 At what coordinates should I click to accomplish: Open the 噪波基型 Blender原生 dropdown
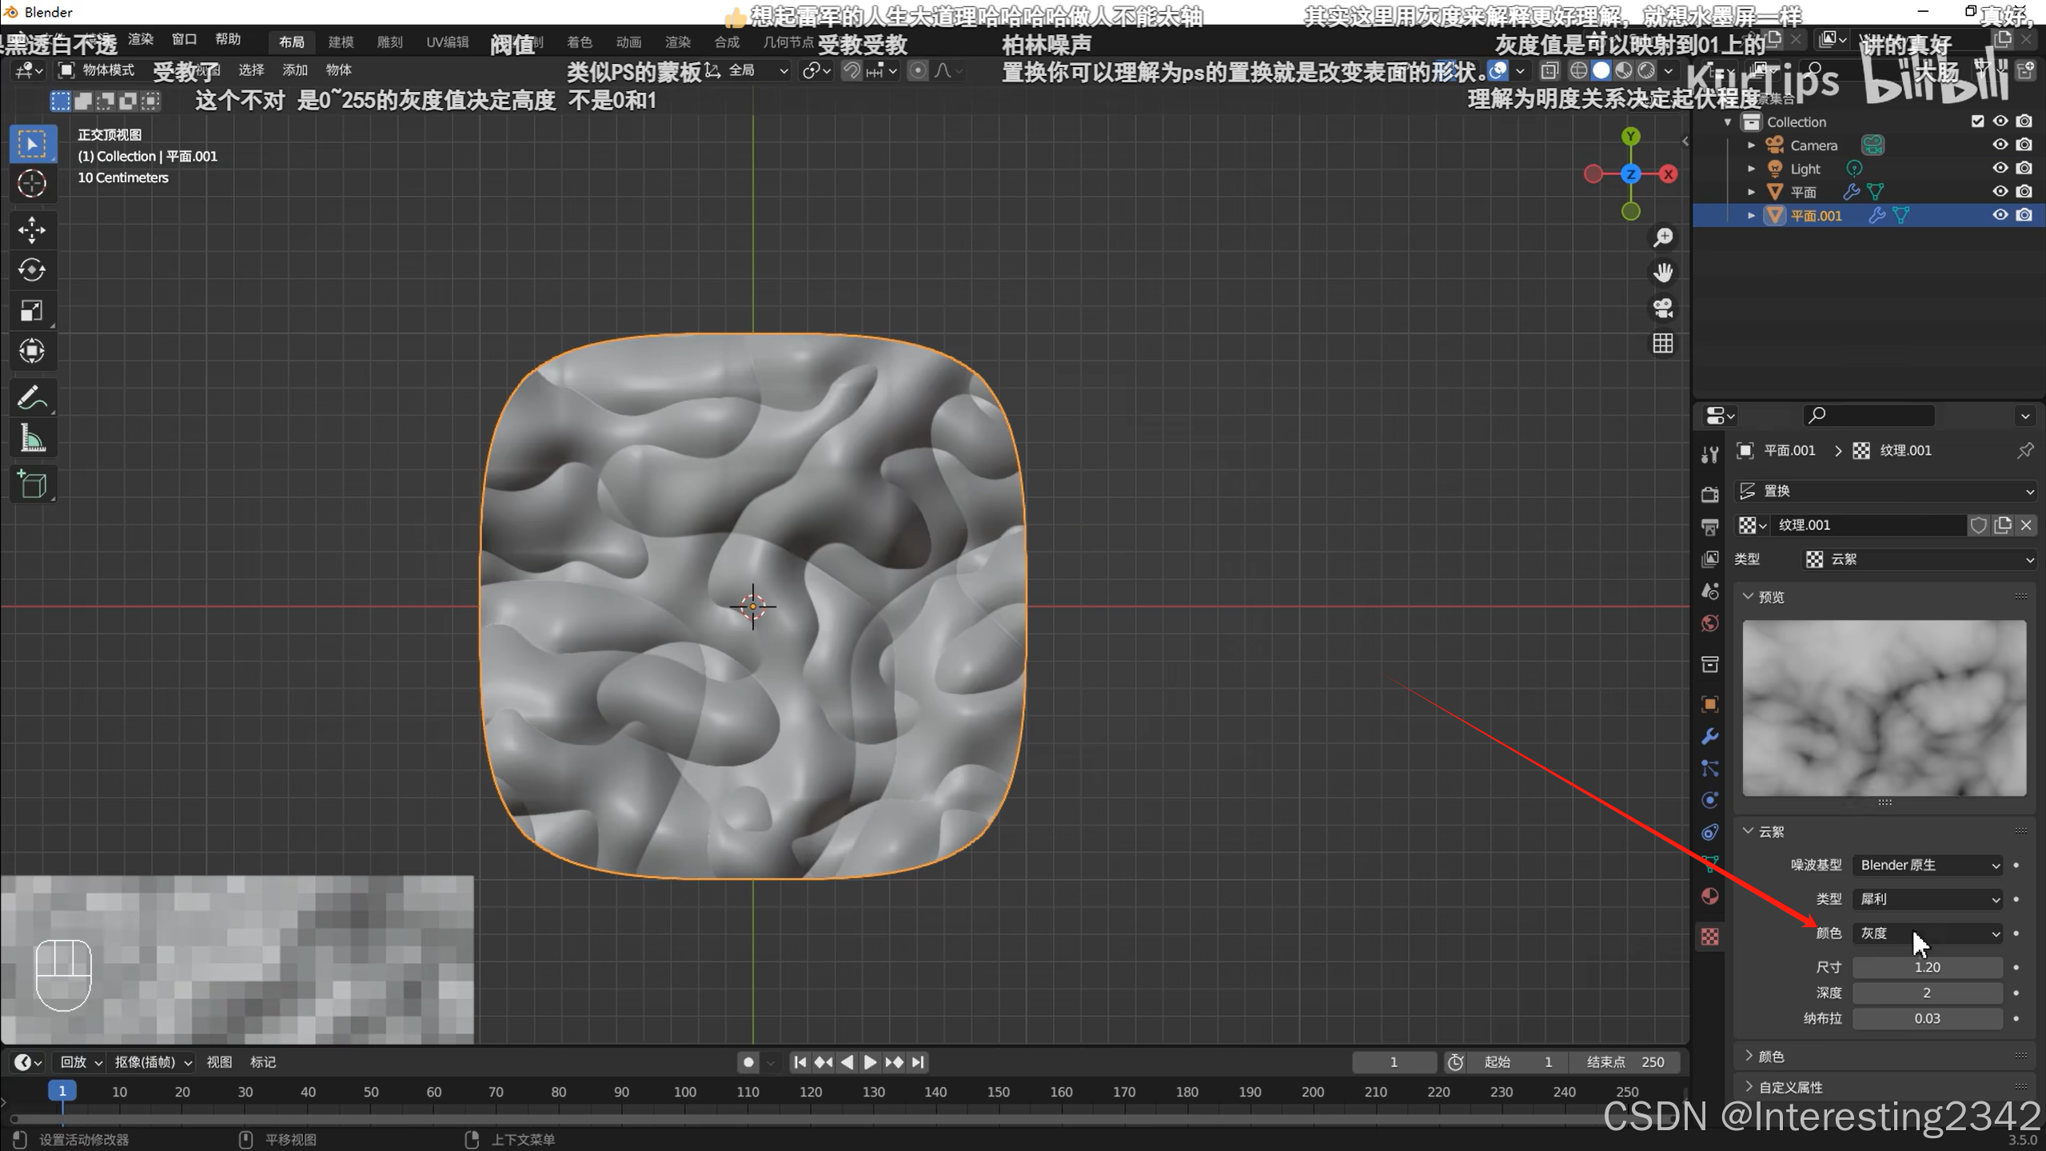click(x=1928, y=865)
